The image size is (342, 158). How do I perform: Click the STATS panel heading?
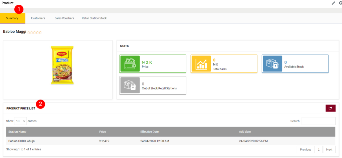(124, 46)
